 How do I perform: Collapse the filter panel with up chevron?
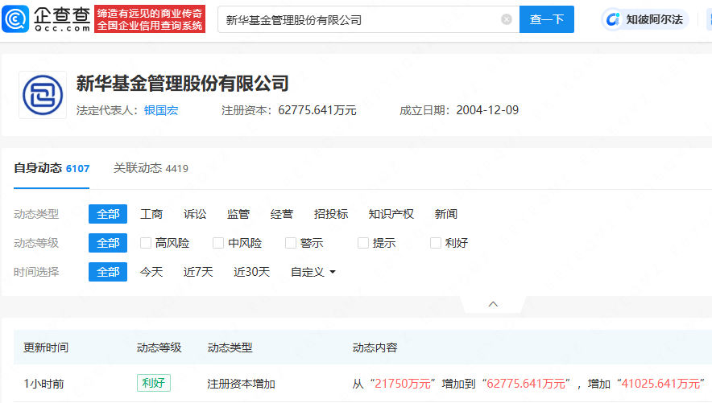pos(493,304)
